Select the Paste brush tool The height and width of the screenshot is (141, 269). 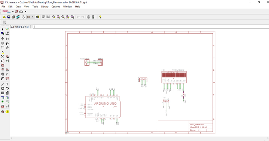(x=3, y=52)
